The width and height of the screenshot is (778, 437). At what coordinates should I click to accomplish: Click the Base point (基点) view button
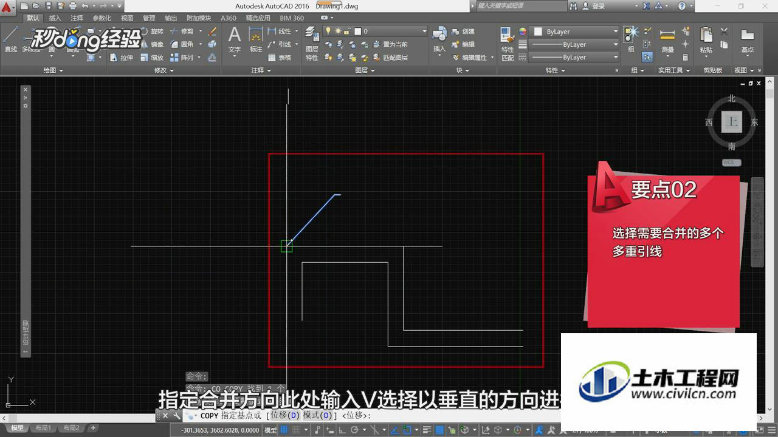[748, 40]
